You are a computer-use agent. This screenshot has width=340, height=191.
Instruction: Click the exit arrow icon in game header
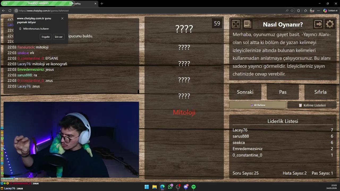pos(318,24)
